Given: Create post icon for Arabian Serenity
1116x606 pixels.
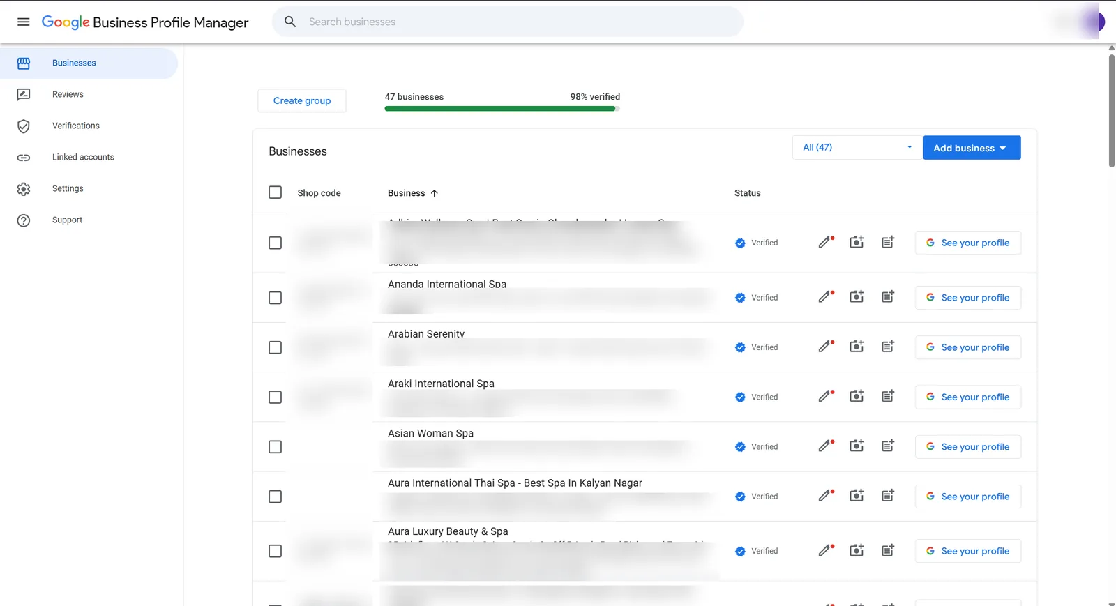Looking at the screenshot, I should pyautogui.click(x=888, y=347).
